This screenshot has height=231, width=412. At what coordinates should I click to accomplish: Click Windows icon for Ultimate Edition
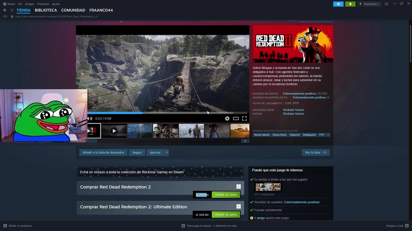239,207
